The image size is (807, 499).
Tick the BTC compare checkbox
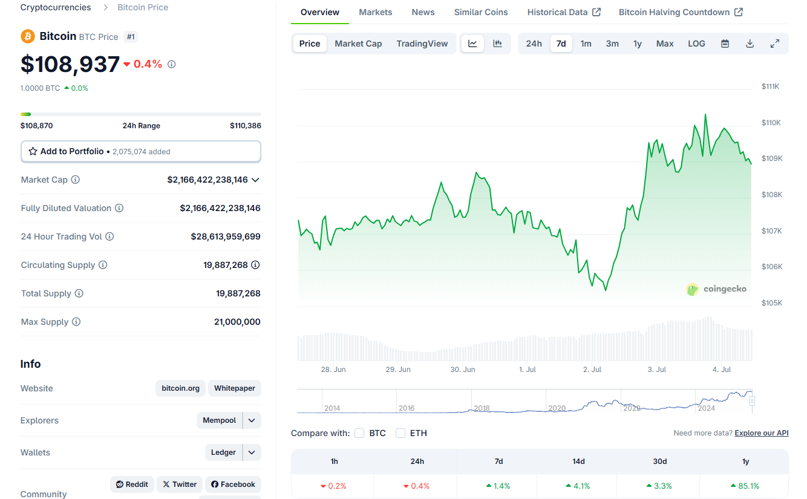(x=359, y=433)
